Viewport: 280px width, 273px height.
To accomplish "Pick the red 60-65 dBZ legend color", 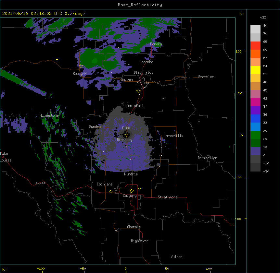I will click(255, 45).
